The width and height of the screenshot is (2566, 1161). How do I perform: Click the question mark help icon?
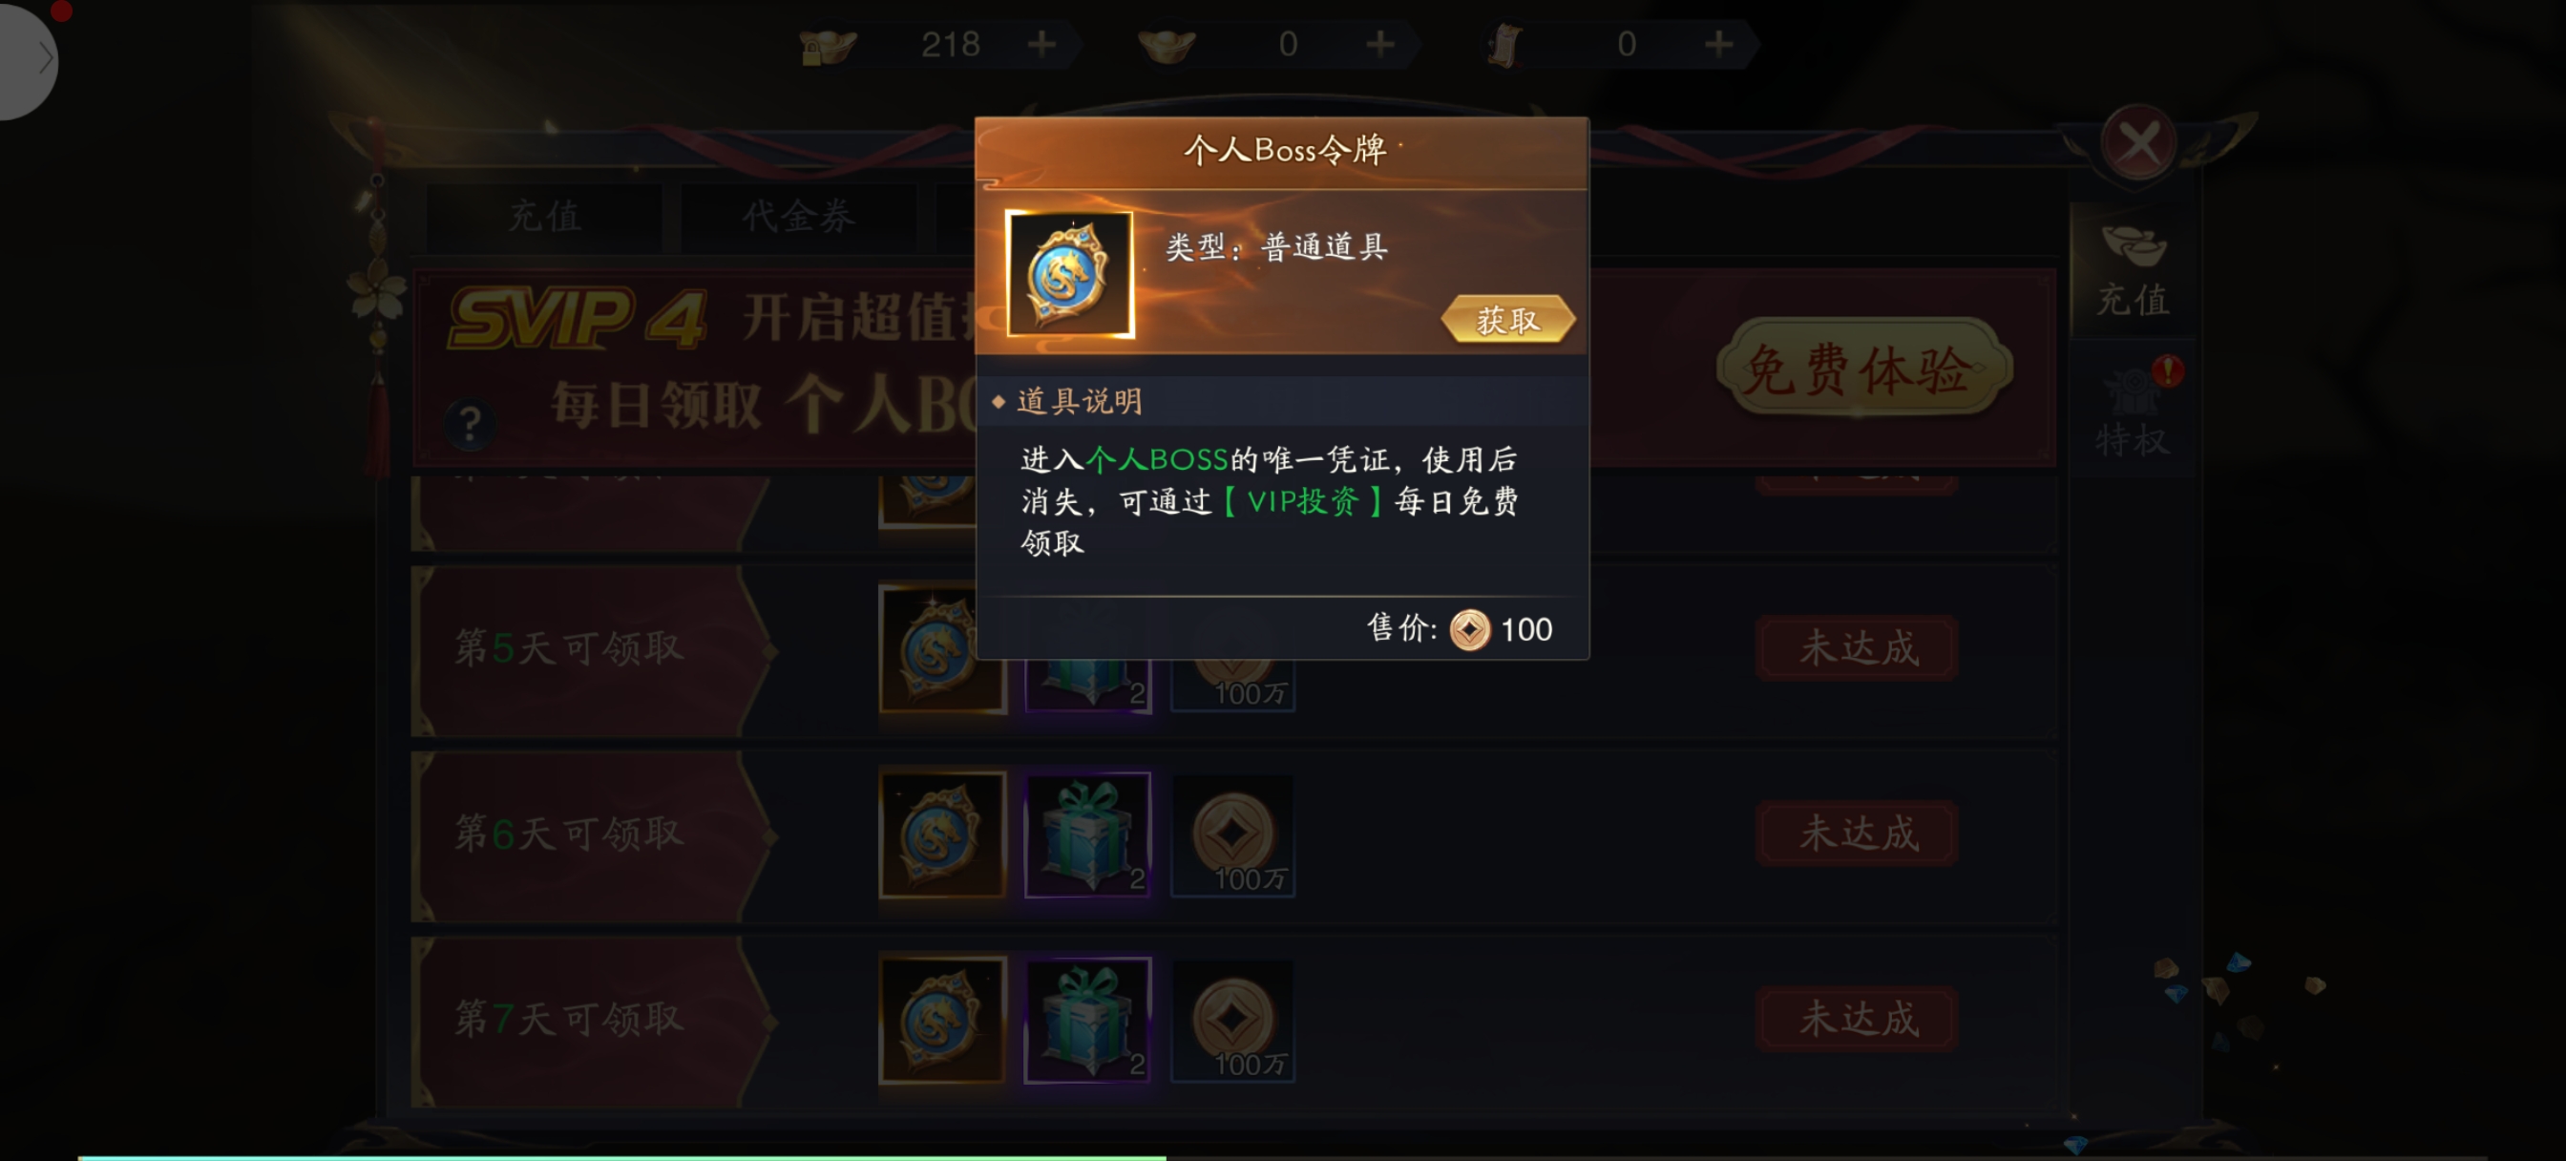pyautogui.click(x=471, y=425)
